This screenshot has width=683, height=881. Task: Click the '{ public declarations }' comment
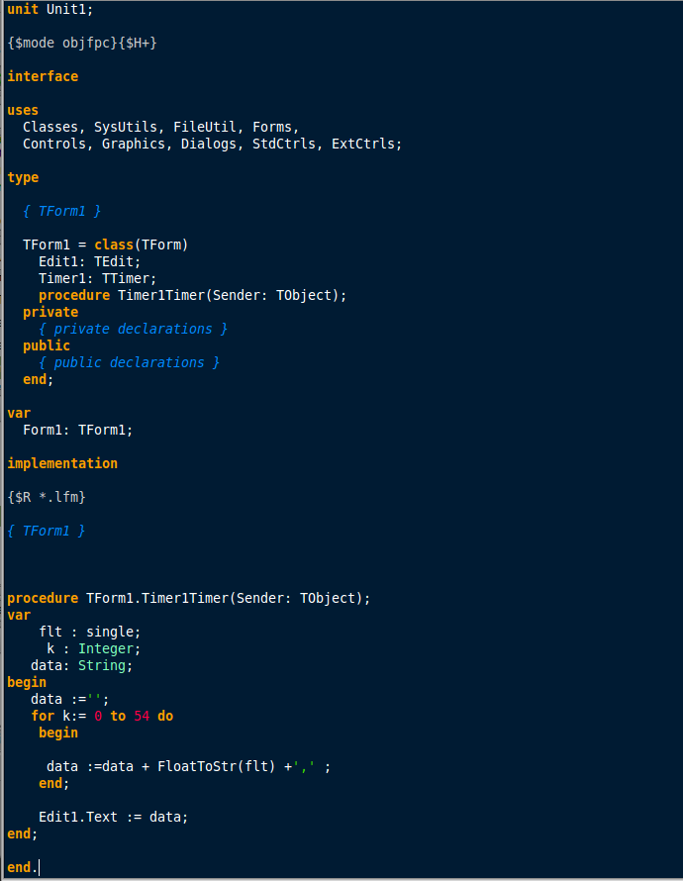(x=129, y=362)
